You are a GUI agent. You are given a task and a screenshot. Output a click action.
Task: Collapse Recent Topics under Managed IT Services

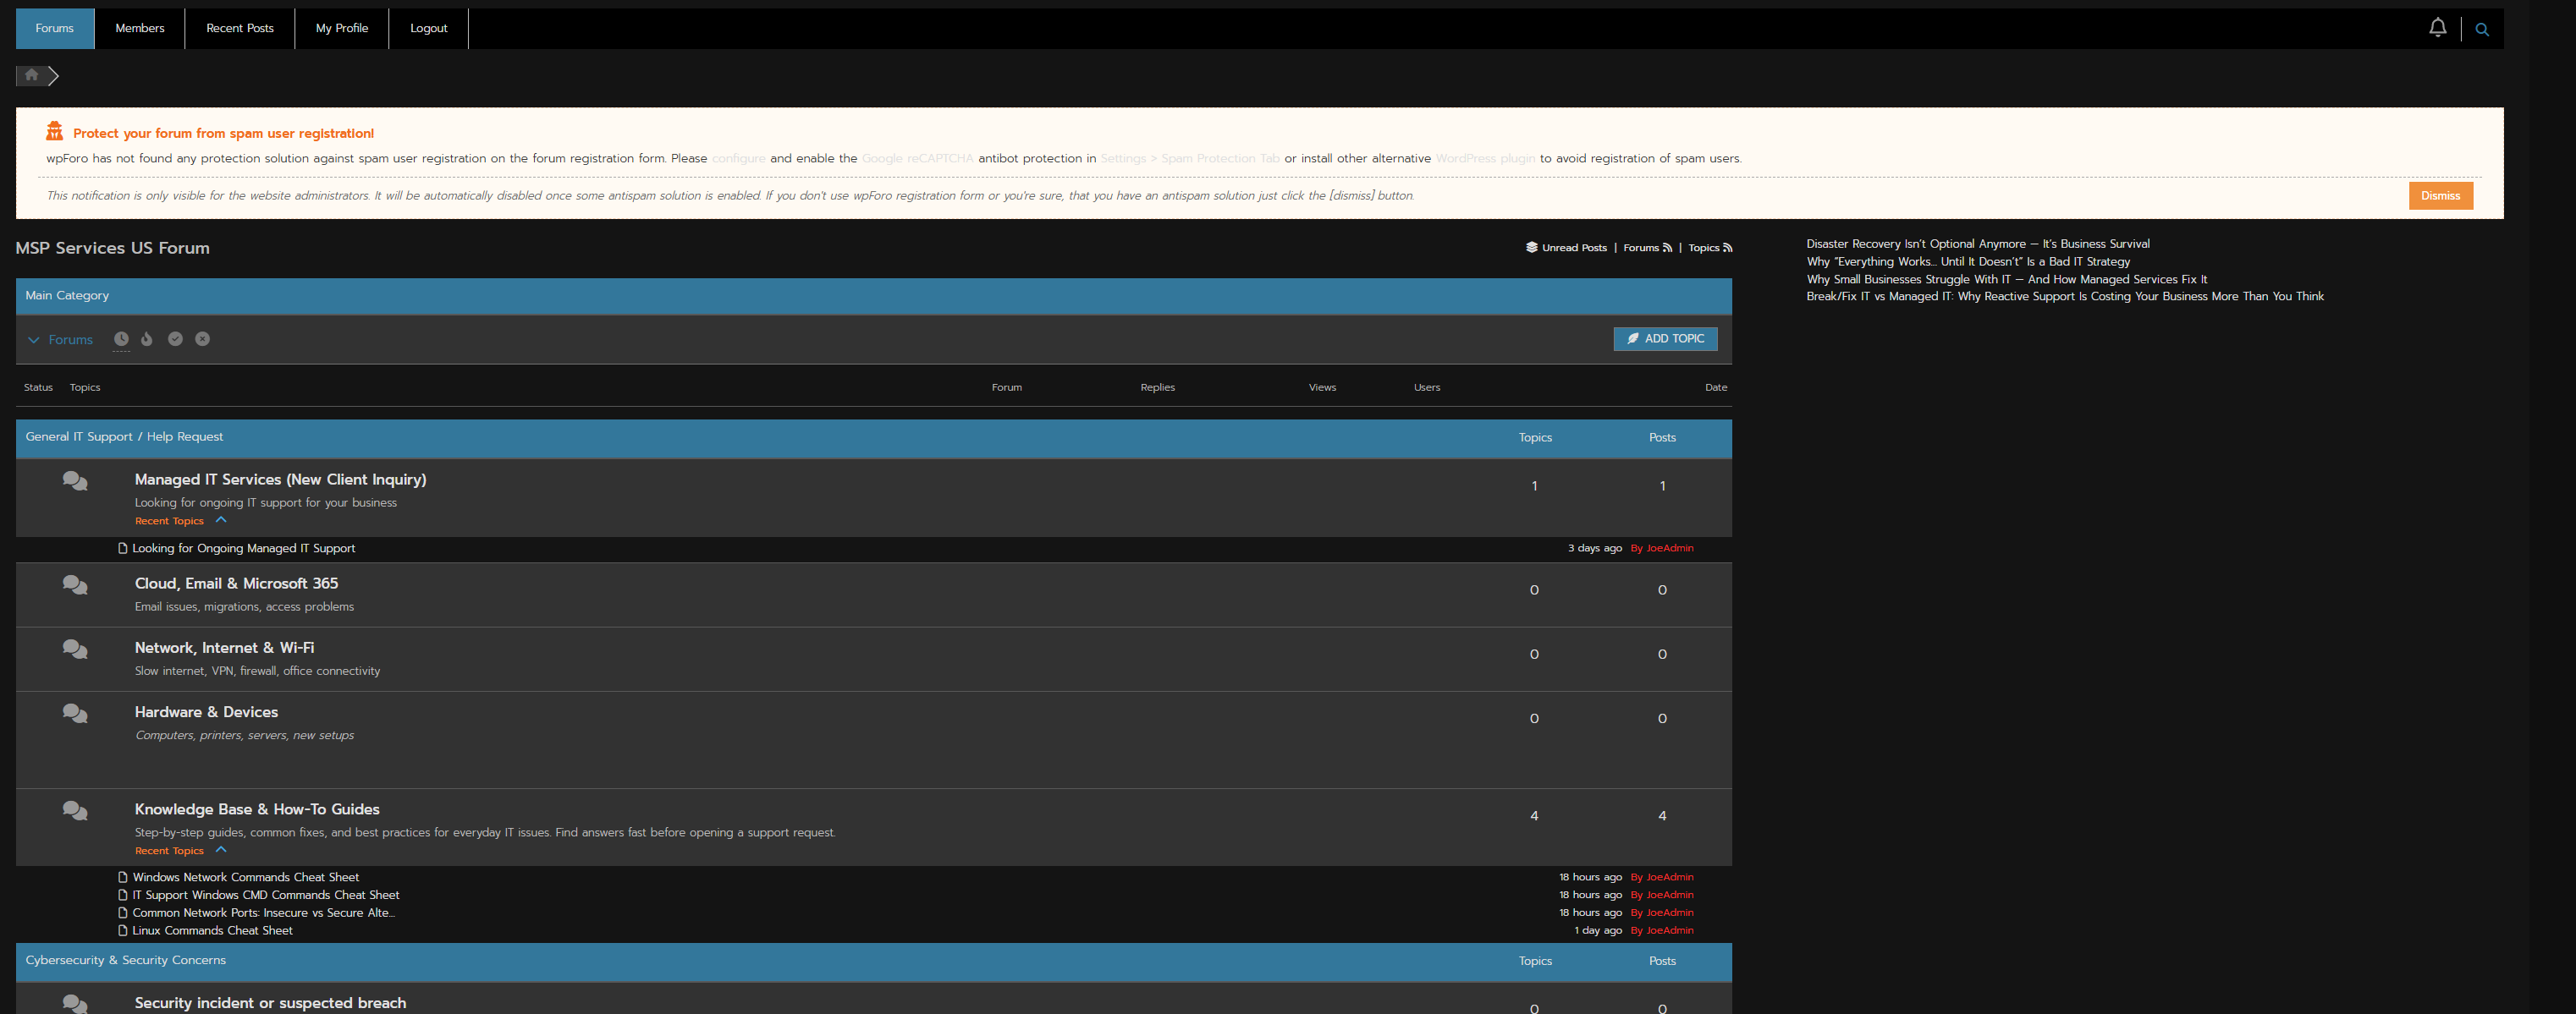tap(221, 519)
